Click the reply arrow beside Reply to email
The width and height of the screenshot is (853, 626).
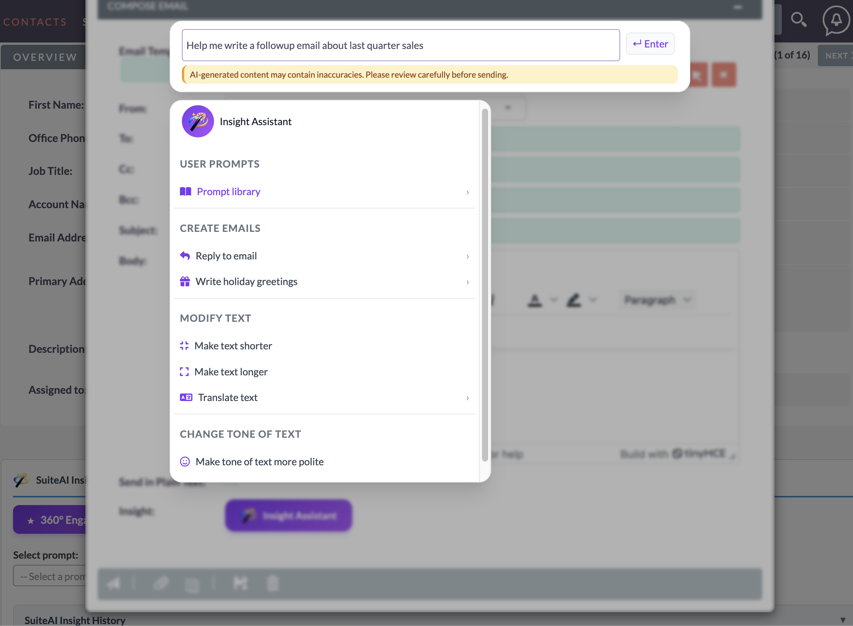(x=185, y=256)
